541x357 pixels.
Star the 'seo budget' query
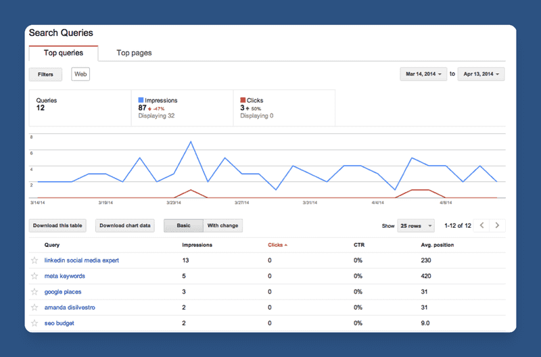(34, 323)
